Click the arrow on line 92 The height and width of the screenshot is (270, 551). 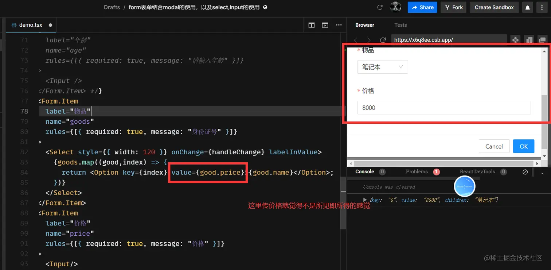coord(40,254)
